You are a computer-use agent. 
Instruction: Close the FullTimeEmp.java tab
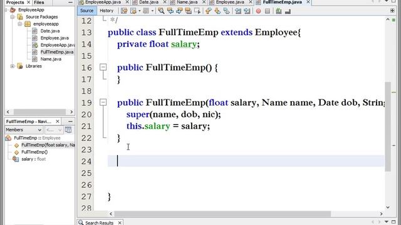pos(308,2)
